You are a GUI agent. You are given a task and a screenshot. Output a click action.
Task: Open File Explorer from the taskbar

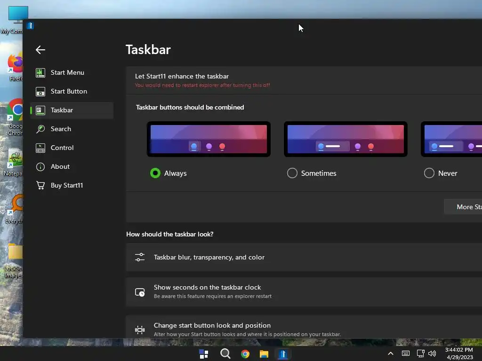pyautogui.click(x=264, y=354)
